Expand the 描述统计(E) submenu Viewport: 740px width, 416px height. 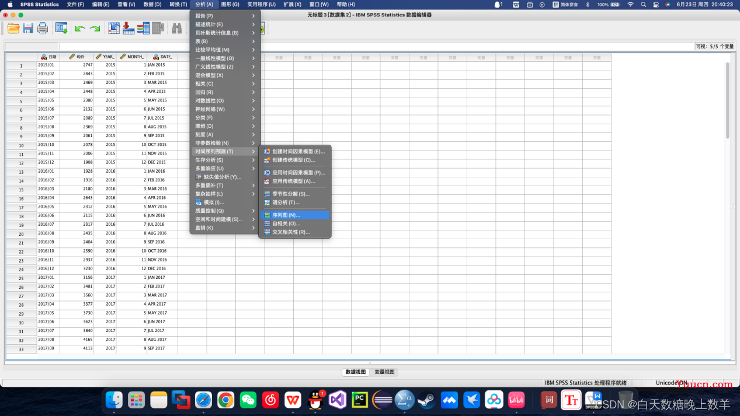pyautogui.click(x=225, y=25)
